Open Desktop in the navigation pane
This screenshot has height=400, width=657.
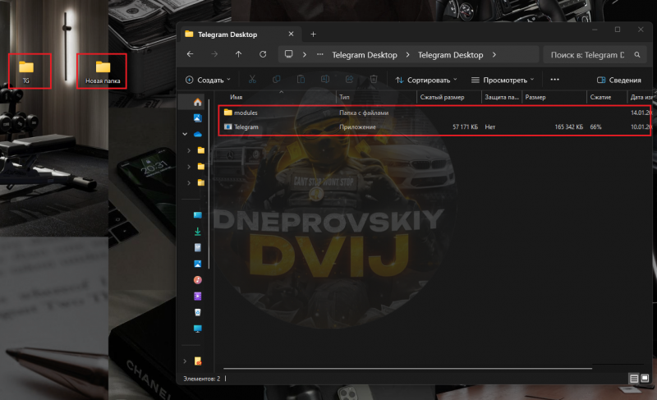(x=198, y=215)
